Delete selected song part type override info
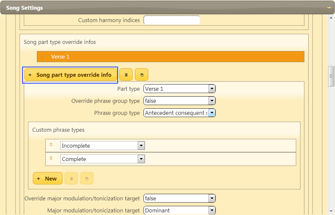Image resolution: width=335 pixels, height=215 pixels. click(x=126, y=75)
